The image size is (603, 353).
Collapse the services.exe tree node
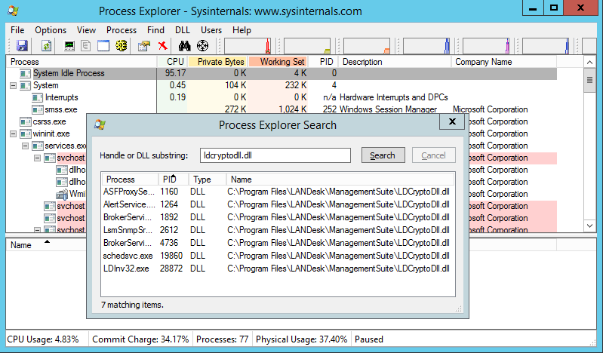(x=26, y=146)
